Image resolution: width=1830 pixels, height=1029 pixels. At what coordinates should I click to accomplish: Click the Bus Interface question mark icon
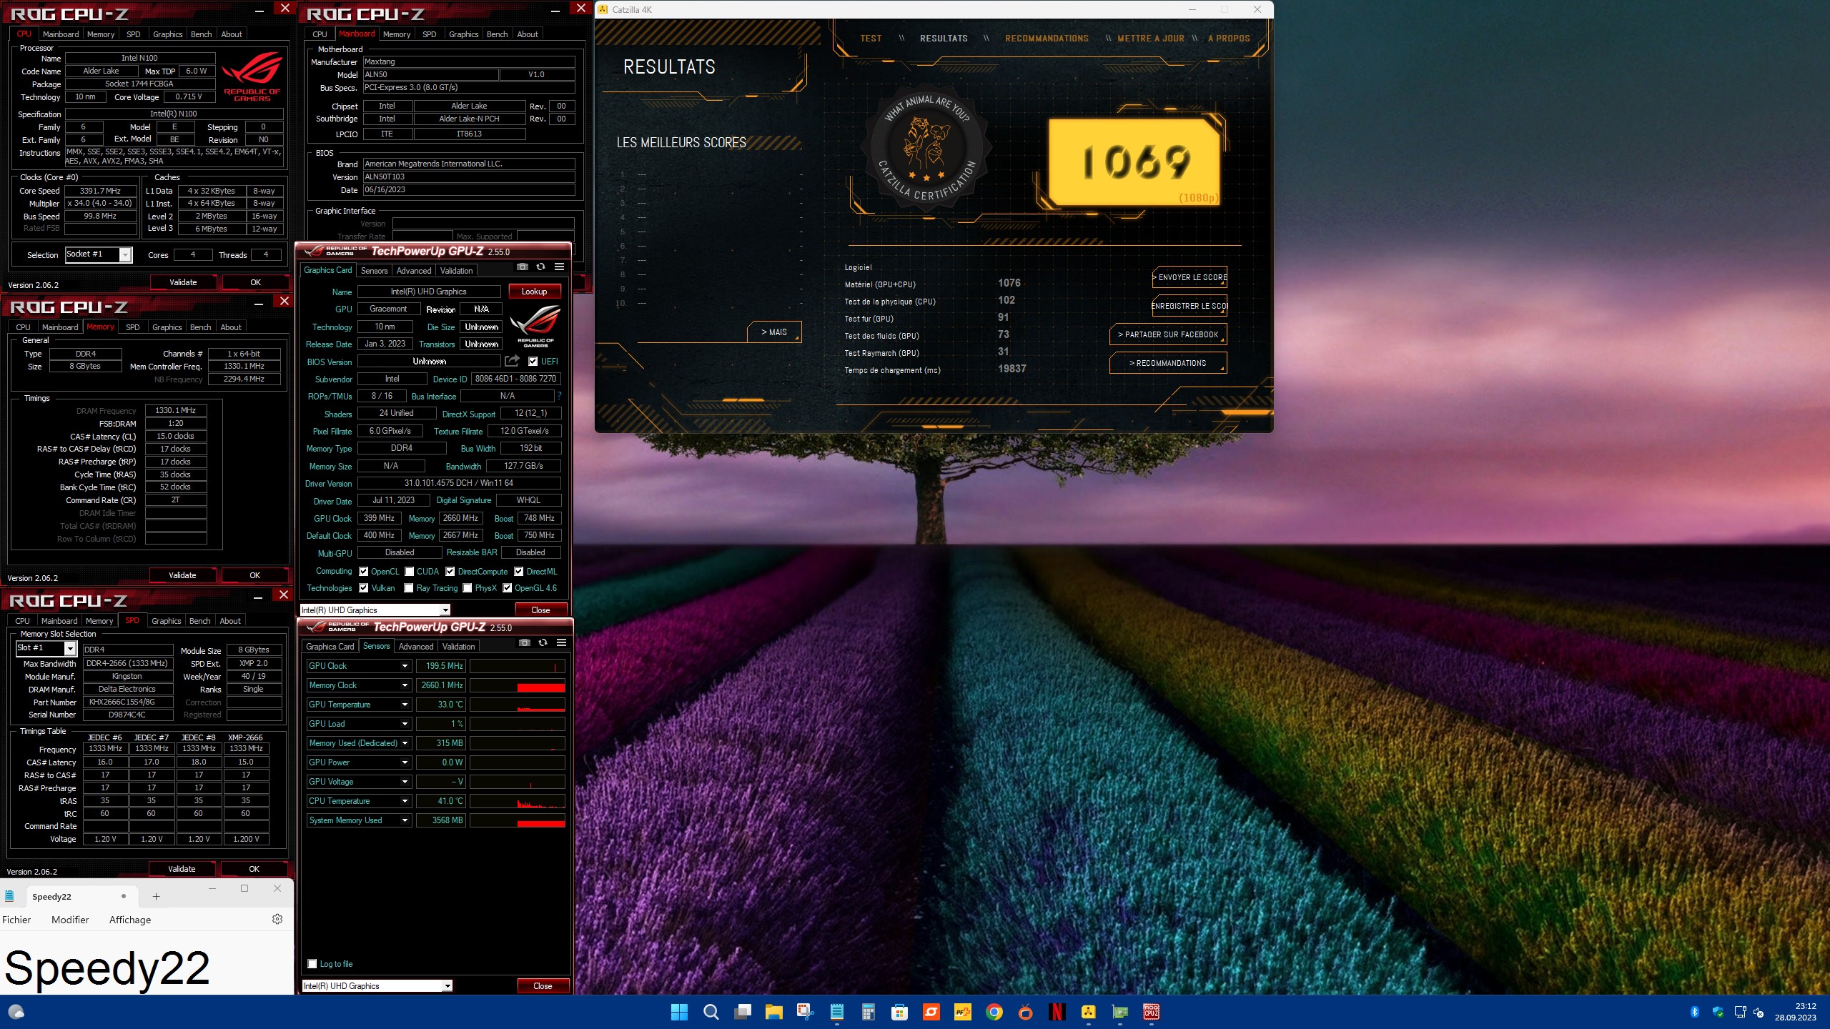[x=559, y=395]
